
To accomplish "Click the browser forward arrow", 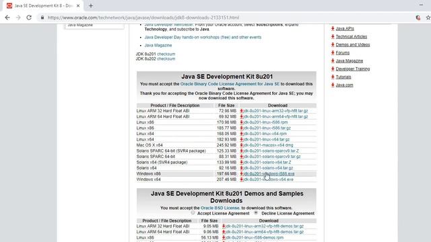I will pos(18,17).
